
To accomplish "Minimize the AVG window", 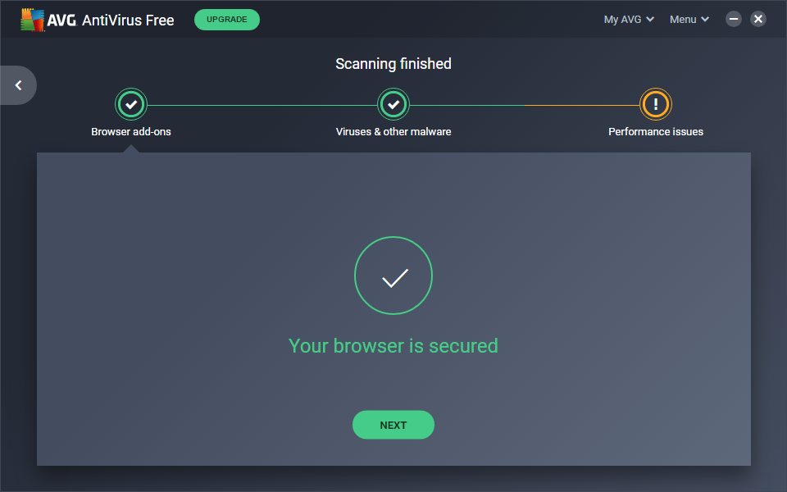I will click(x=734, y=19).
